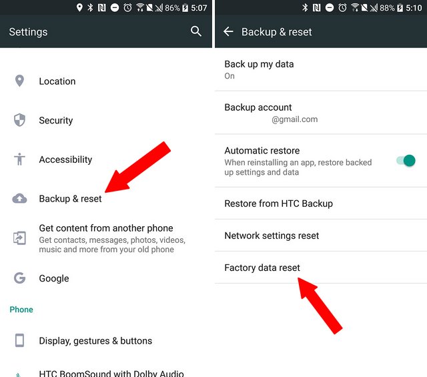427x377 pixels.
Task: Open HTC BoomSound with Dolby Audio
Action: [106, 370]
